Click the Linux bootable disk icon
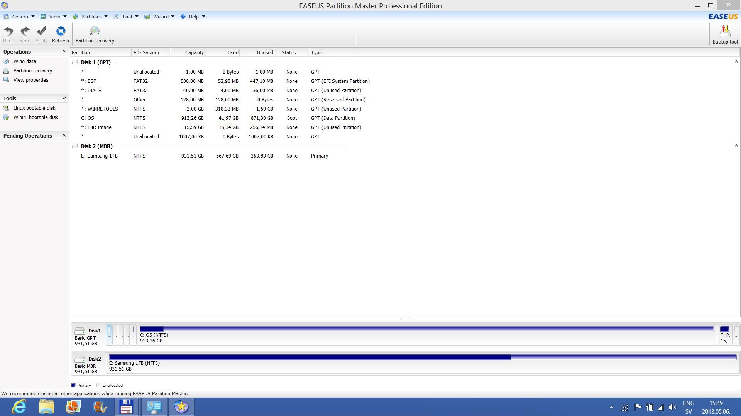The image size is (741, 416). (6, 108)
